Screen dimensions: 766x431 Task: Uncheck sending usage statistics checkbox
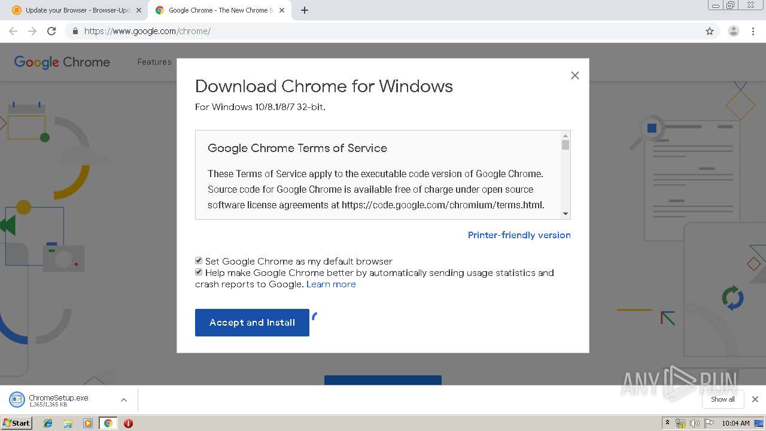(199, 272)
